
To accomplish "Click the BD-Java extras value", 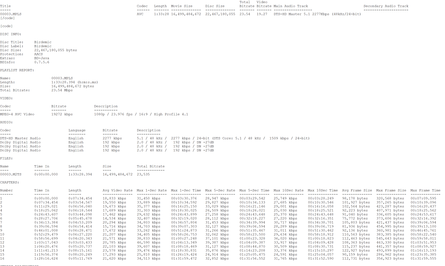I will click(42, 58).
